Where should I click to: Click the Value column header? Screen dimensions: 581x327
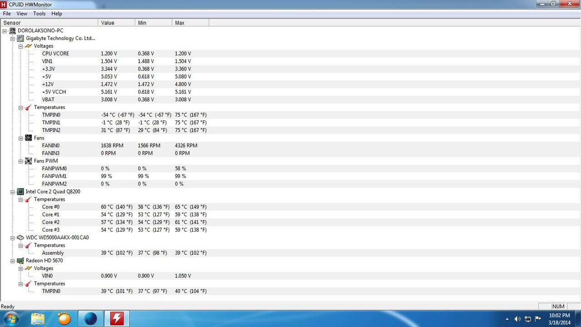coord(117,23)
